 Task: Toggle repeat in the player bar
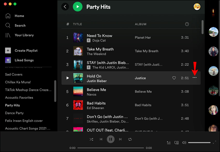click(130, 139)
